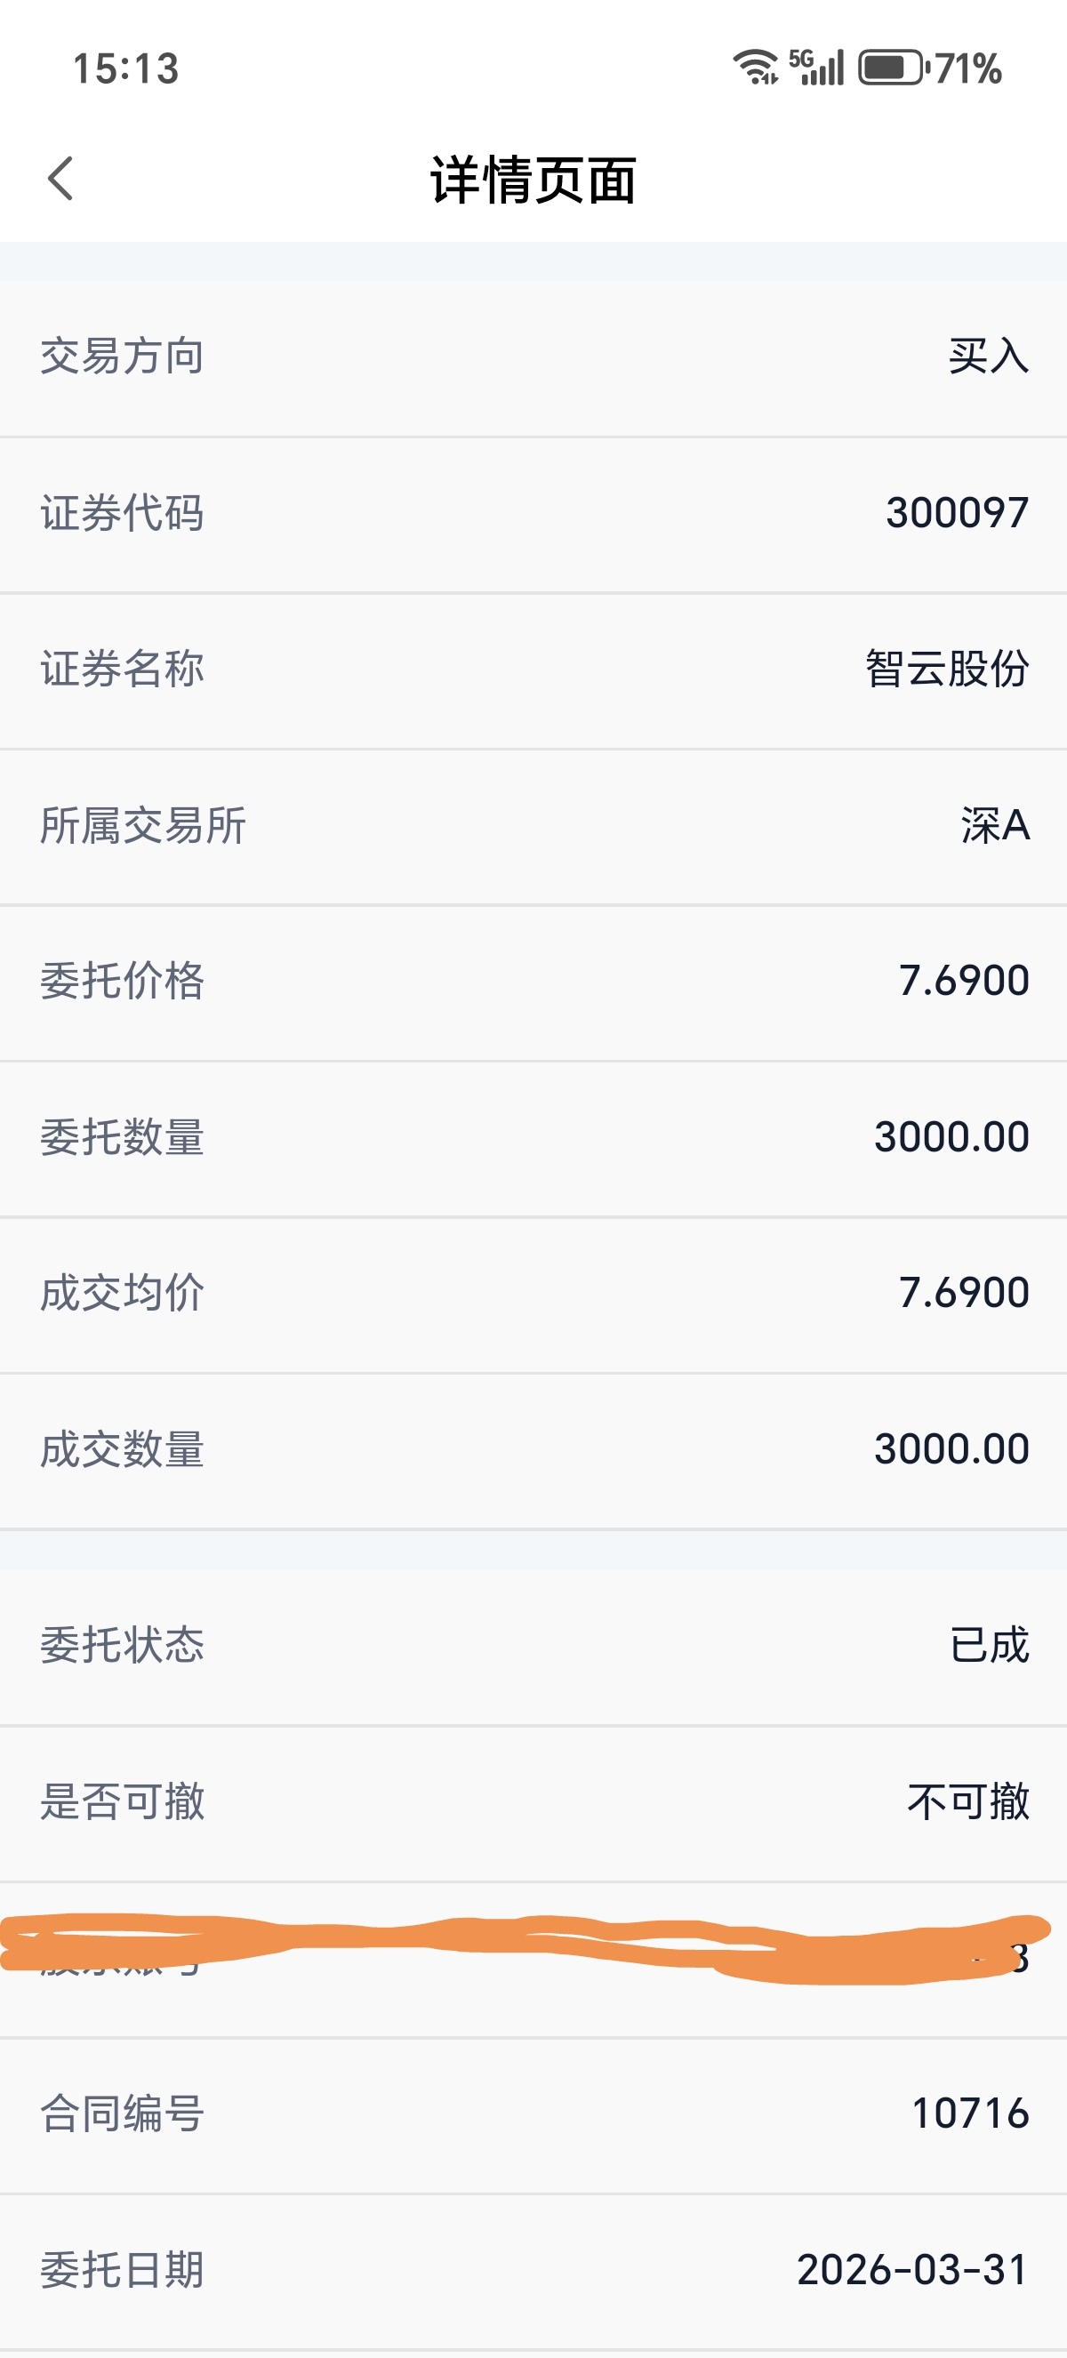This screenshot has height=2358, width=1067.
Task: Tap the 证券代码 label
Action: click(122, 513)
